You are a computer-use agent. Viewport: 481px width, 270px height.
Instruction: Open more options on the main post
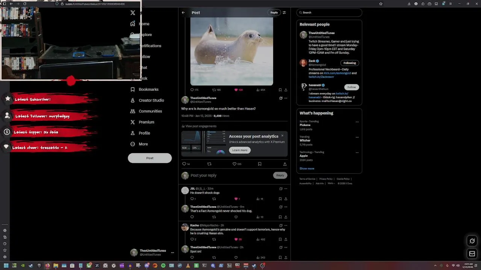(x=286, y=98)
